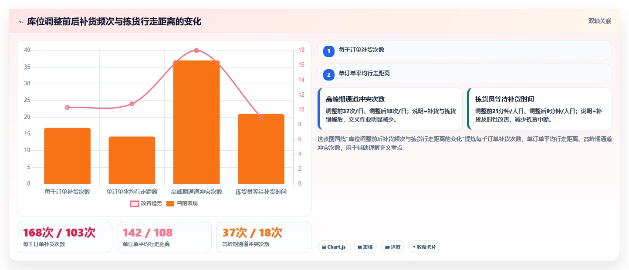The width and height of the screenshot is (629, 270).
Task: Open the 拣货员等待补货时间 detail card
Action: click(539, 109)
